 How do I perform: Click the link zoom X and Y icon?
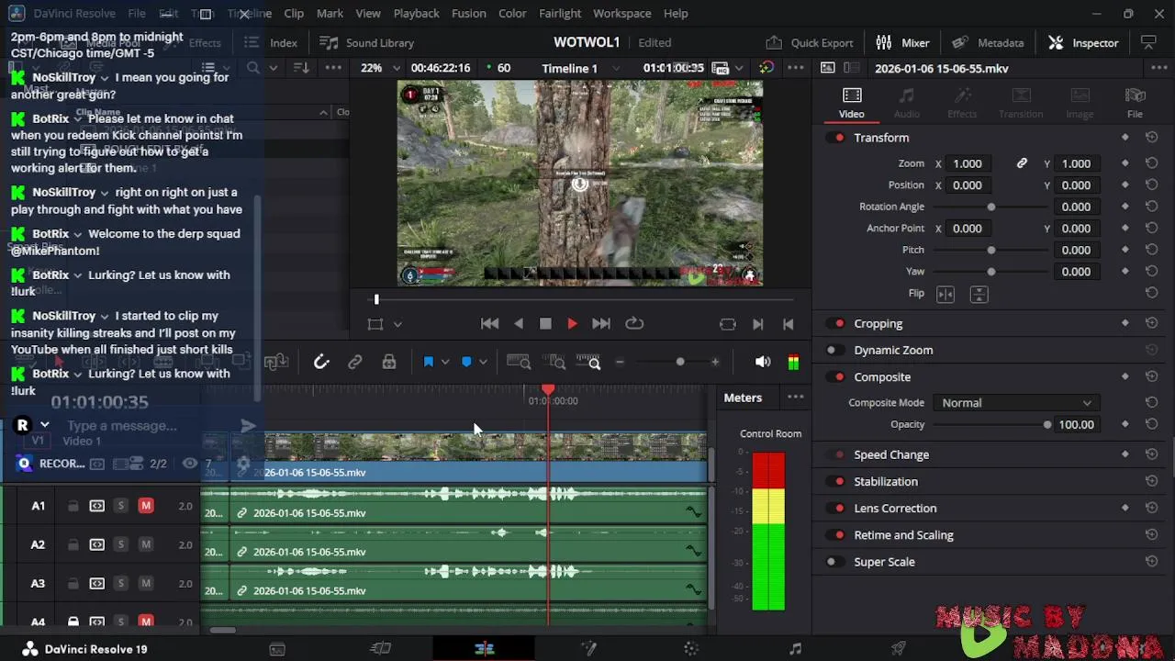click(1022, 163)
